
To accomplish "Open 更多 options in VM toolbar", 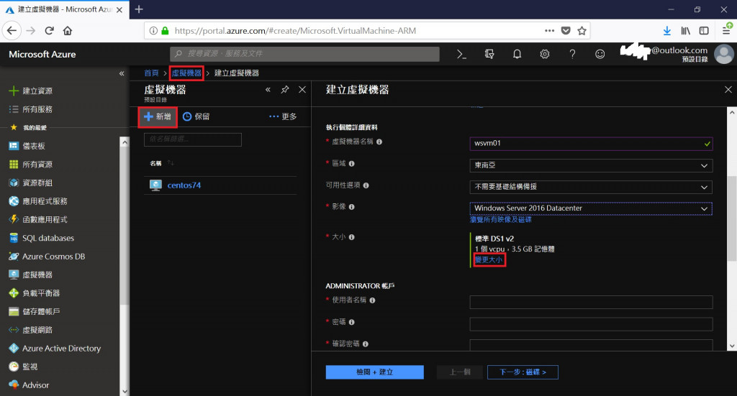I will (x=283, y=116).
